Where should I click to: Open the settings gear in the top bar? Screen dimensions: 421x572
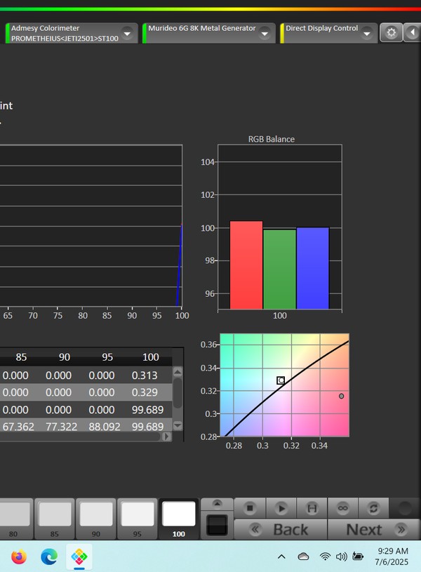tap(391, 33)
